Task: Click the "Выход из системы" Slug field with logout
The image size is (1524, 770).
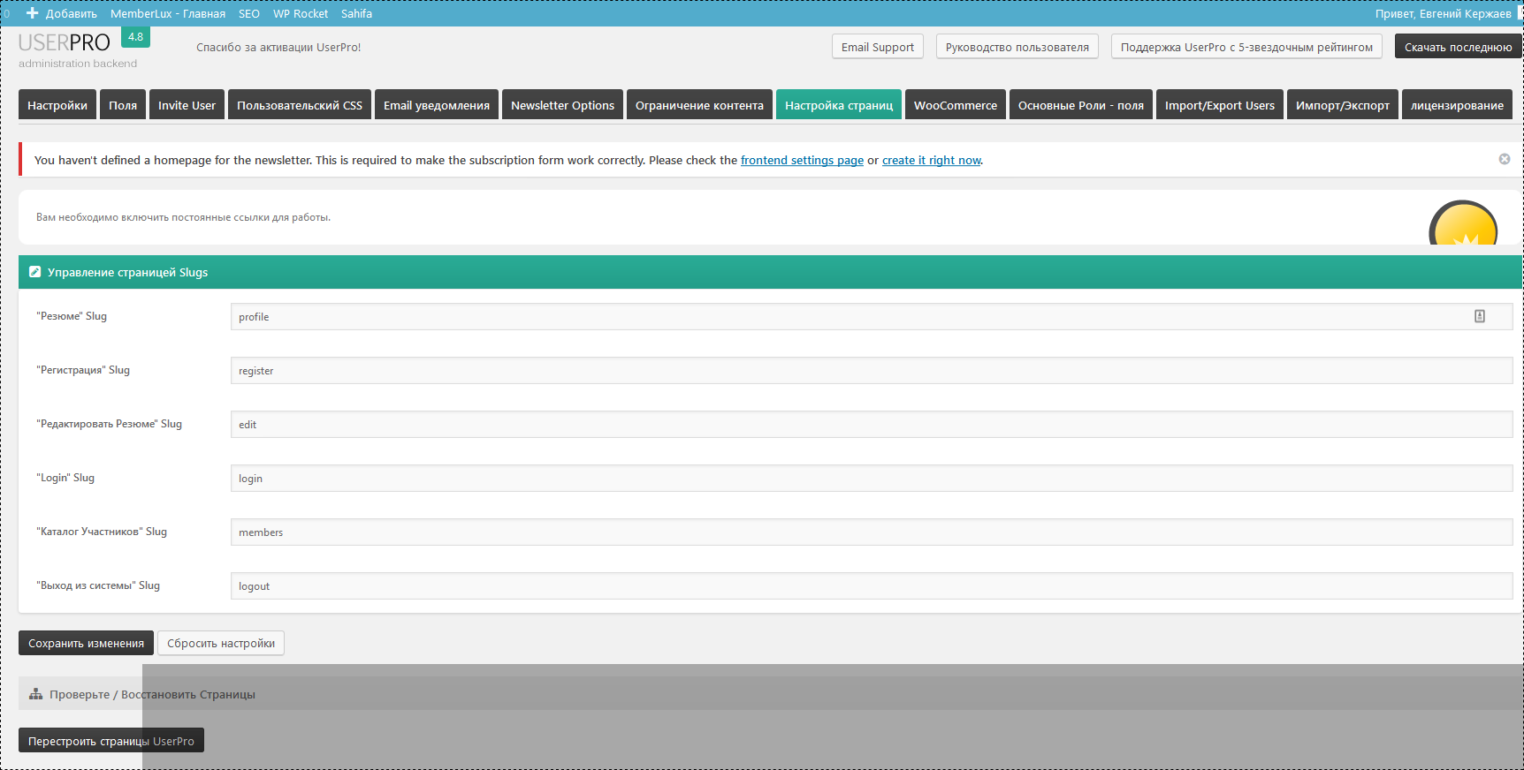Action: tap(872, 585)
